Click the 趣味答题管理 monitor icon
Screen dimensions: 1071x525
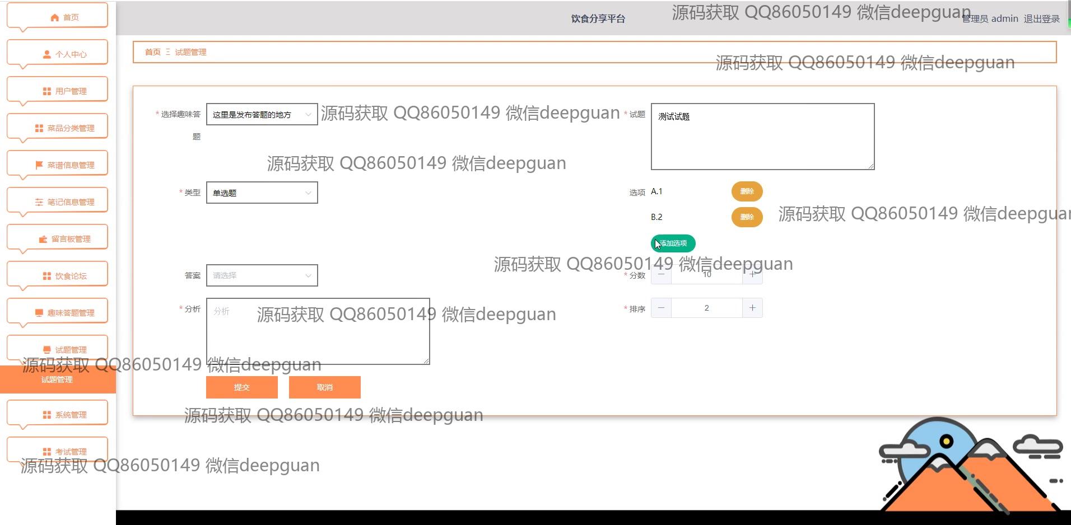click(39, 313)
